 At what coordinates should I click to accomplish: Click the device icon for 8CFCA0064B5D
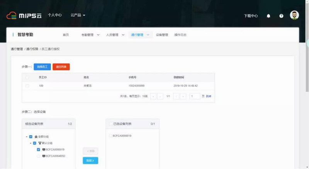44,156
